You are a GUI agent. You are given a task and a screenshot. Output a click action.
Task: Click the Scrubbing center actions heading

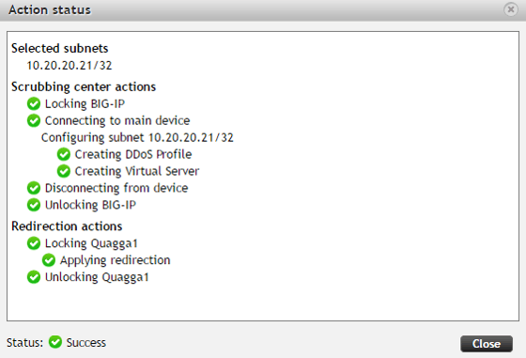coord(84,86)
